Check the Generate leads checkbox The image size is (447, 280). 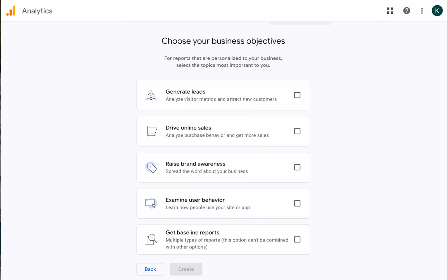click(x=297, y=95)
